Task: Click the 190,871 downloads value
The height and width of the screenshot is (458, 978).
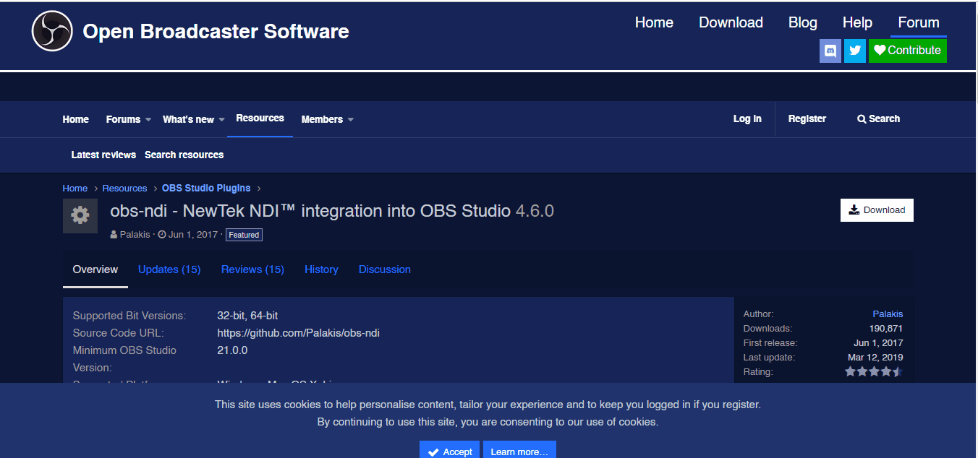Action: pos(886,329)
